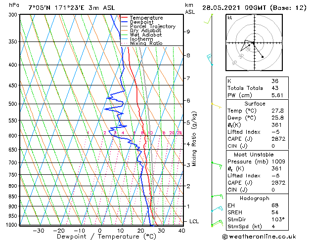The height and width of the screenshot is (240, 311).
Task: Click the red Temperature legend line
Action: coord(124,18)
